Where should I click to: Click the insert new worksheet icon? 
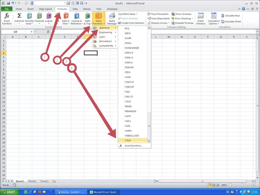tap(54, 181)
